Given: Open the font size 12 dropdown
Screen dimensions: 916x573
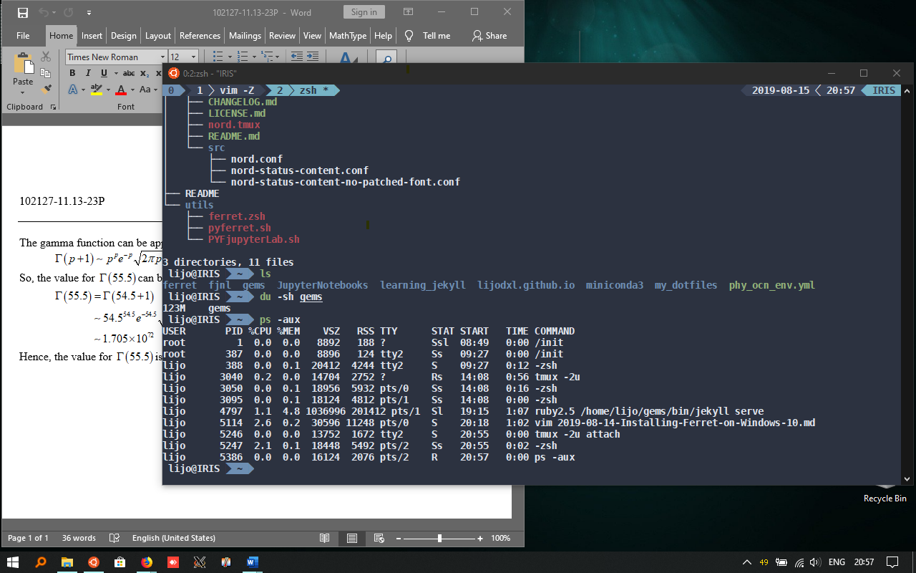Looking at the screenshot, I should [x=194, y=57].
